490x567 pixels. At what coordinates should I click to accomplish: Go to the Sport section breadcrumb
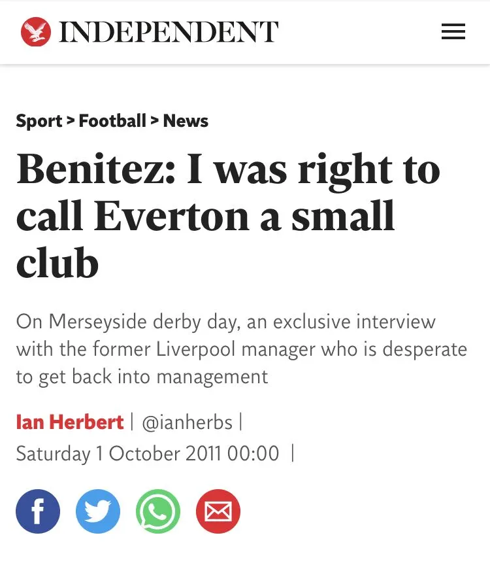coord(39,121)
